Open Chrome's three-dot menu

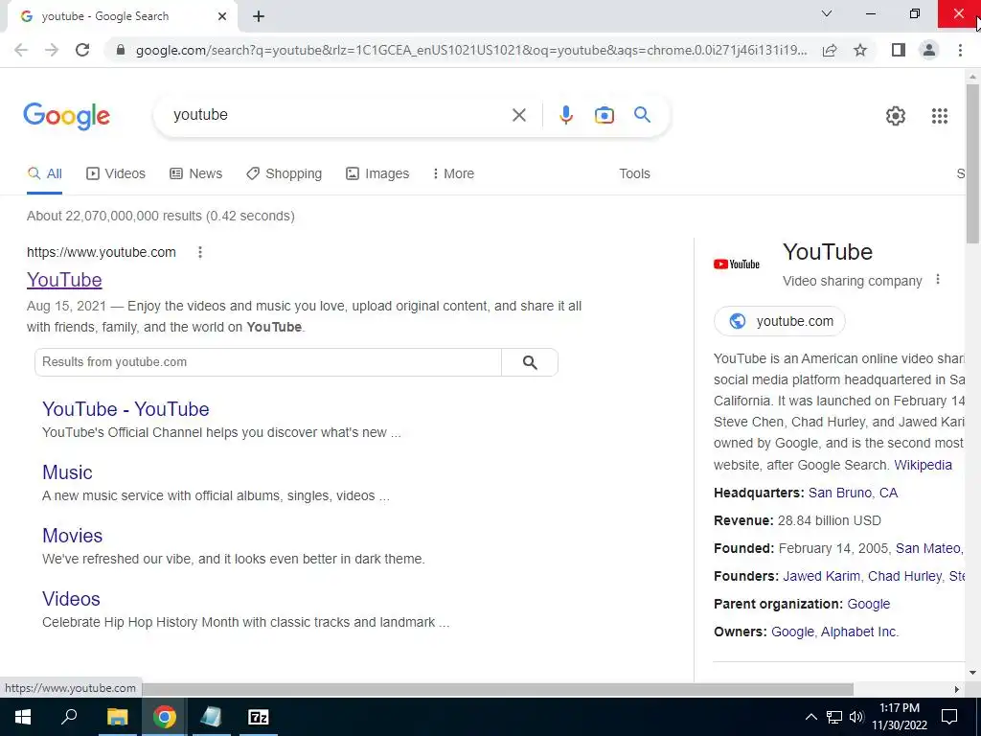click(x=960, y=50)
